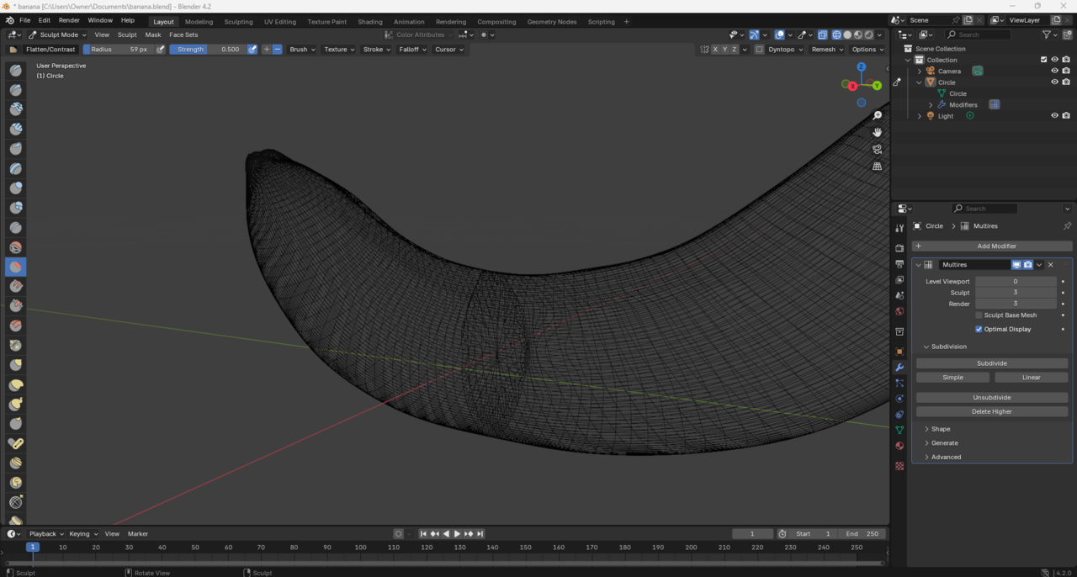The width and height of the screenshot is (1077, 577).
Task: Open the Face Sets menu
Action: point(183,35)
